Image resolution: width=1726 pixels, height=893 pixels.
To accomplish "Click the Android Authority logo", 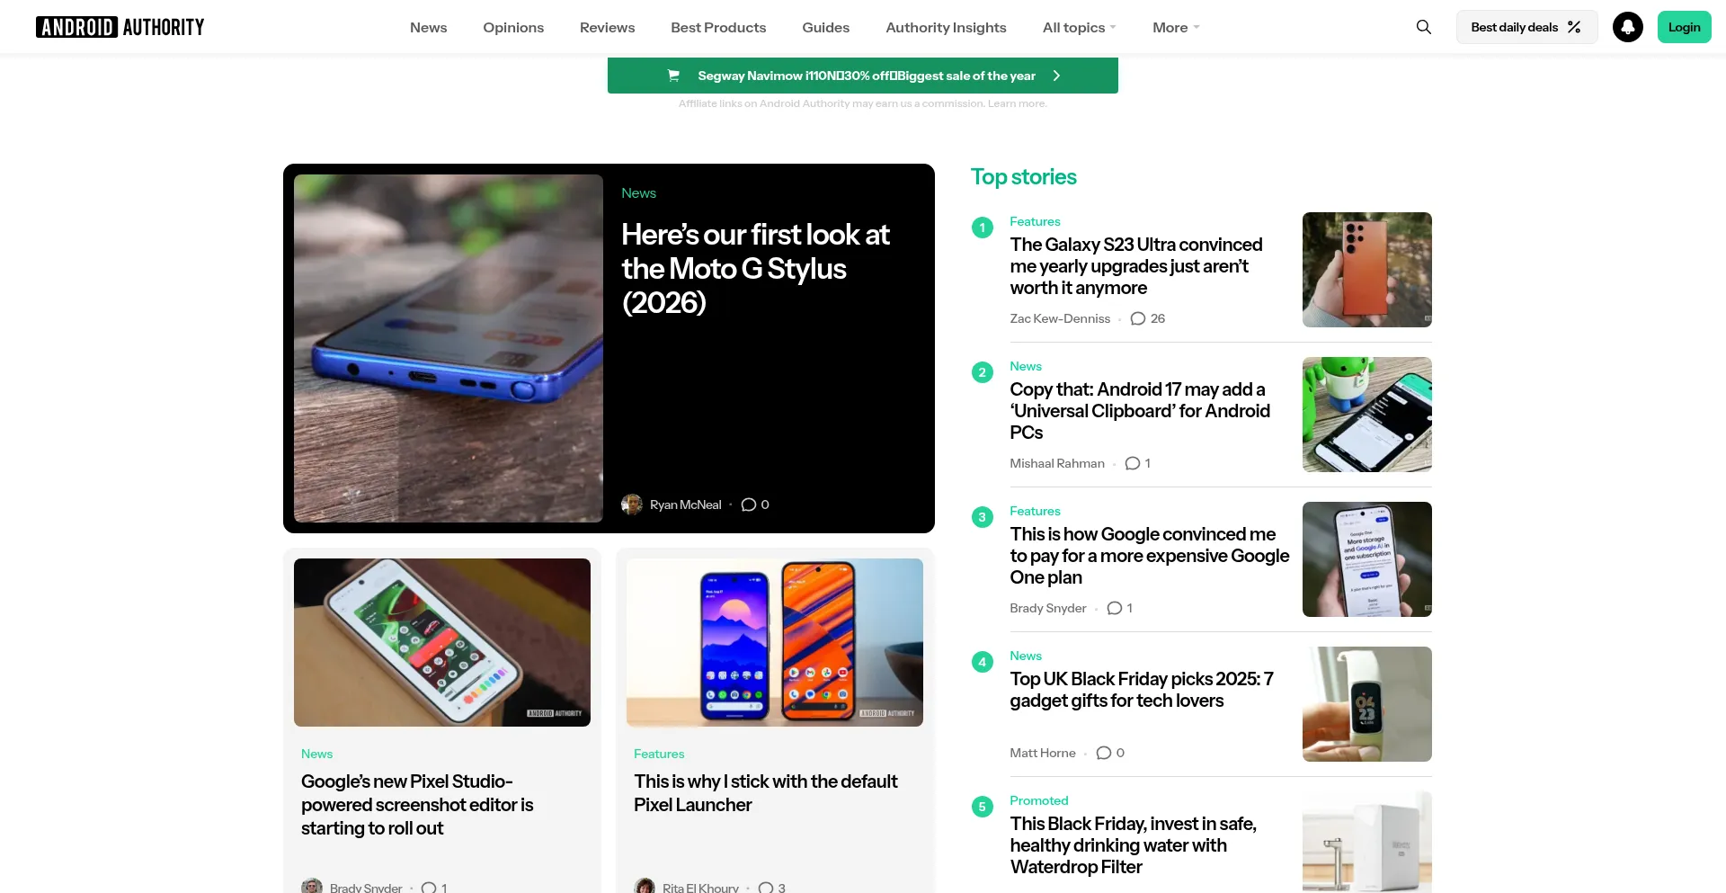I will coord(120,27).
